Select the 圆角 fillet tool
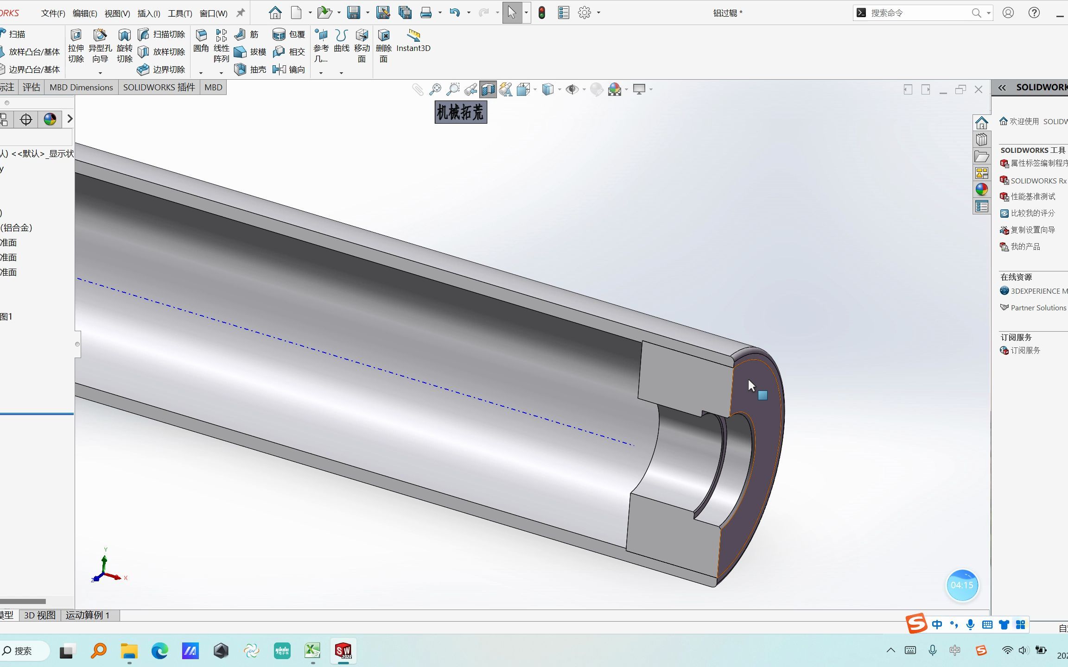The height and width of the screenshot is (667, 1068). 201,42
